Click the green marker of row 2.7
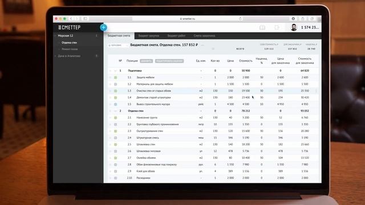The height and width of the screenshot is (205, 365). pos(115,158)
